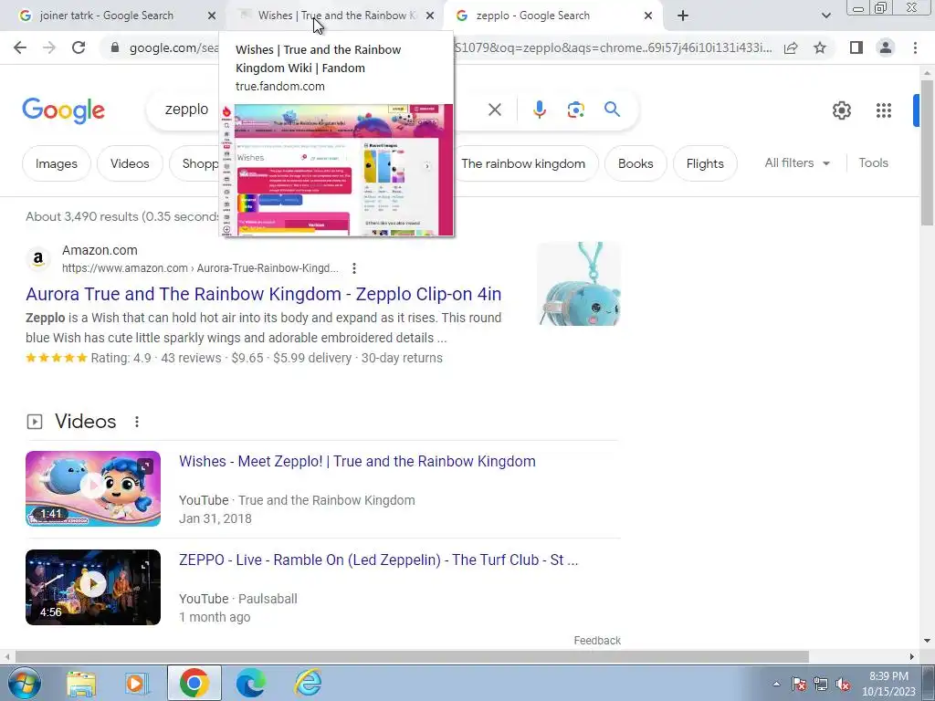The width and height of the screenshot is (935, 701).
Task: Go back using the browser back arrow
Action: click(x=20, y=47)
